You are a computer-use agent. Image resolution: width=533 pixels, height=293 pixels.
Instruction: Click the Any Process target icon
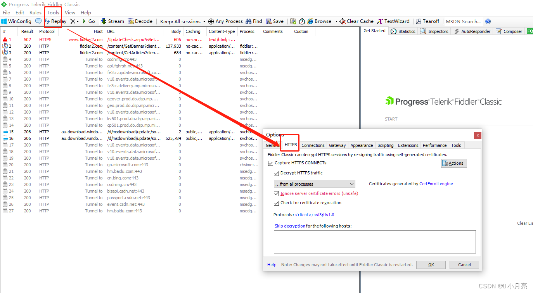tap(211, 21)
